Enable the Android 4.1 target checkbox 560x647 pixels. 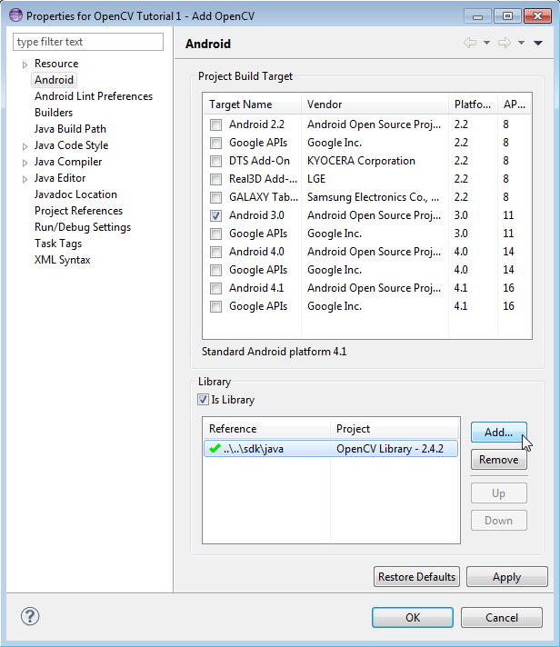[215, 288]
